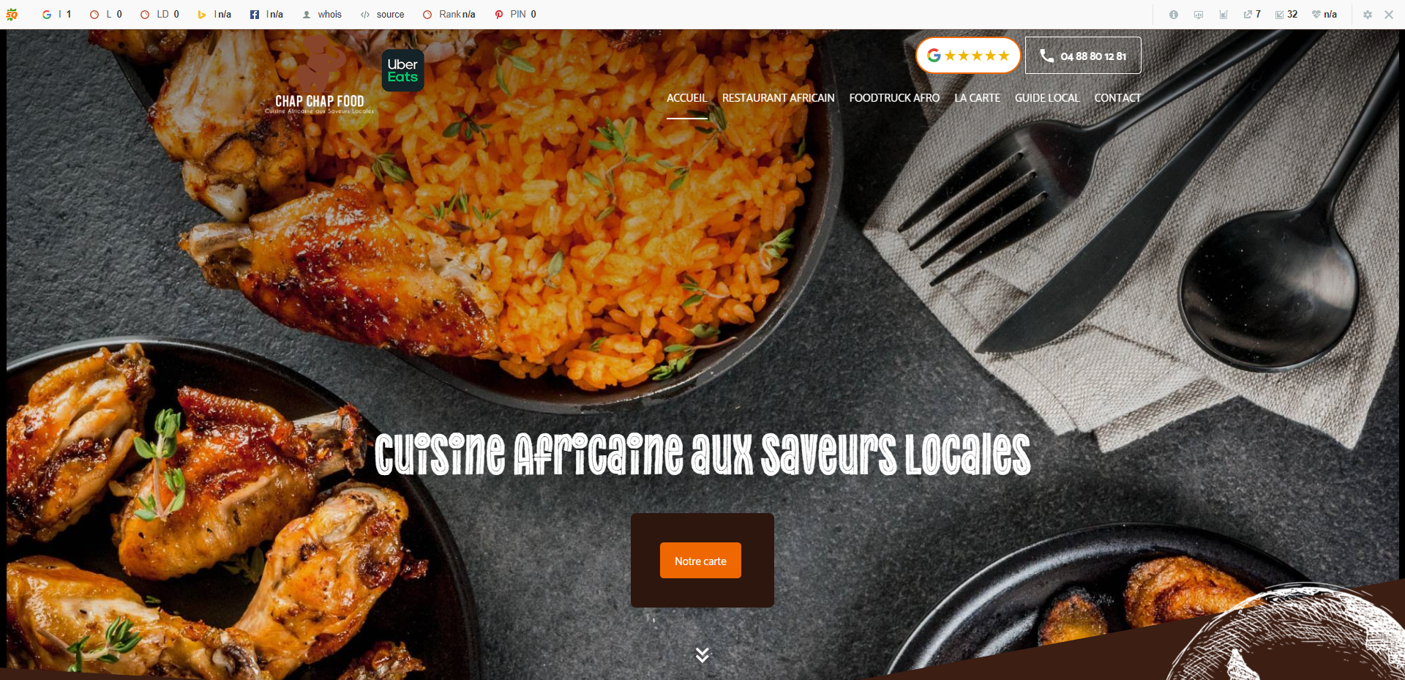This screenshot has height=680, width=1405.
Task: Go to La Carte page
Action: pos(977,98)
